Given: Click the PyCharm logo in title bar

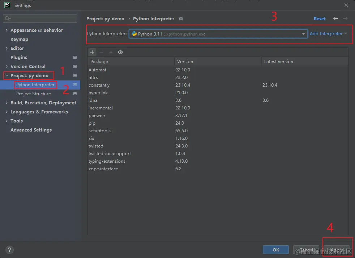Looking at the screenshot, I should (7, 5).
